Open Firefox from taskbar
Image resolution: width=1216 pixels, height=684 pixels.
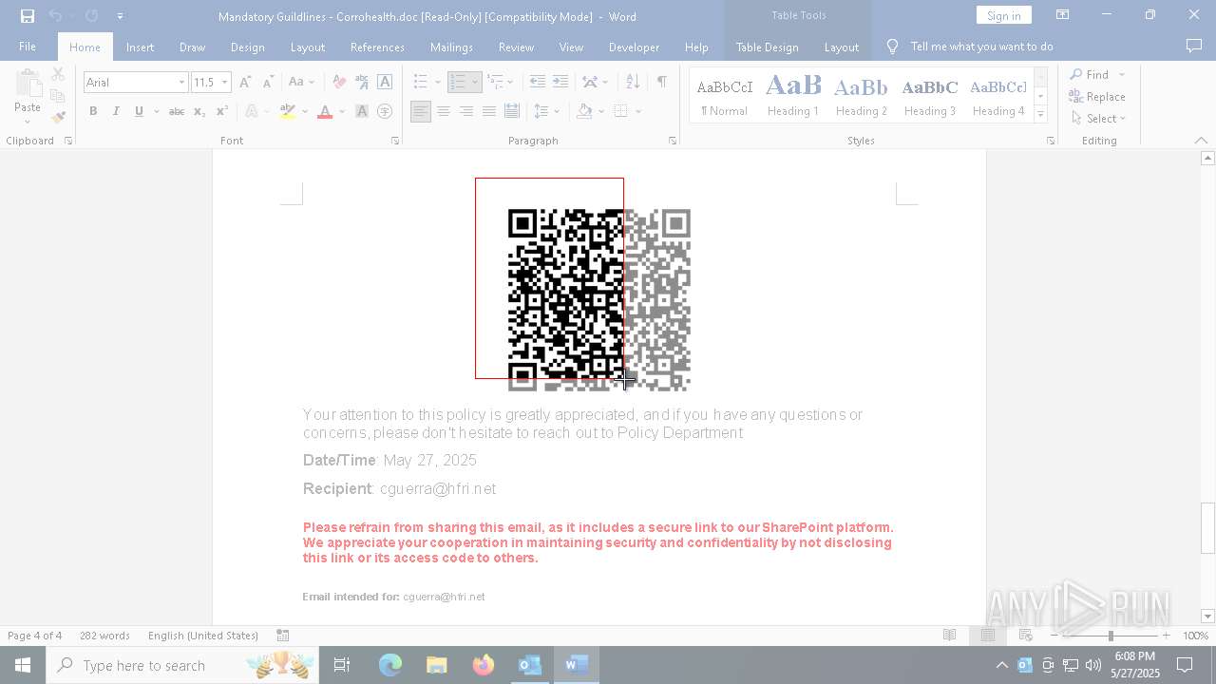point(484,665)
